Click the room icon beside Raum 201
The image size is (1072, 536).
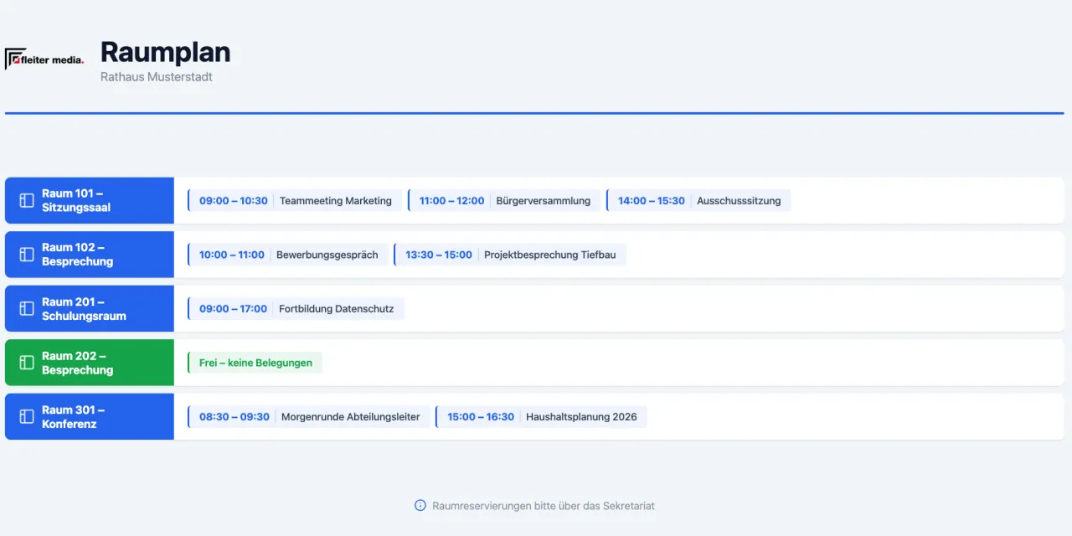[27, 309]
